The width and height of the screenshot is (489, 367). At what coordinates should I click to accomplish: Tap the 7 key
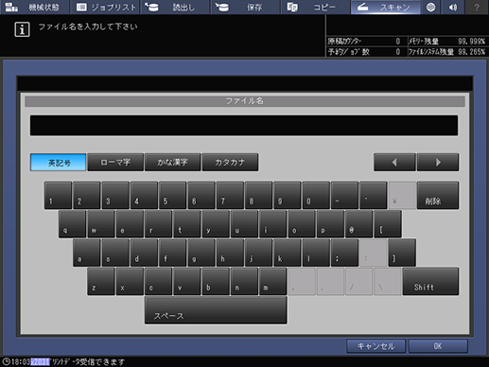(230, 195)
